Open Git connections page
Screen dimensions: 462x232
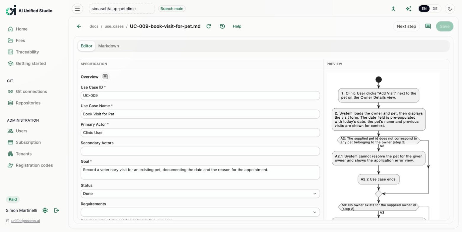click(x=31, y=92)
